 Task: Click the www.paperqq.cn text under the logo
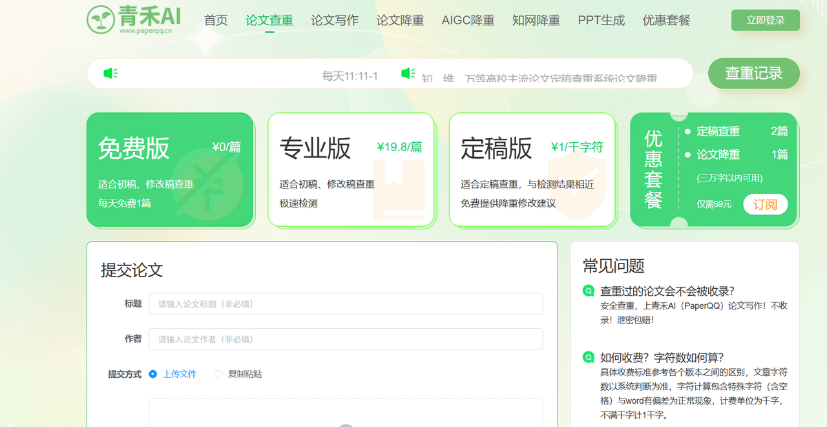pos(145,30)
